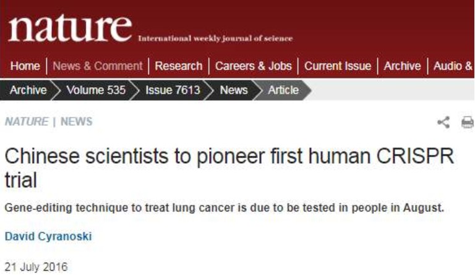Click News breadcrumb
The width and height of the screenshot is (475, 275).
(234, 90)
